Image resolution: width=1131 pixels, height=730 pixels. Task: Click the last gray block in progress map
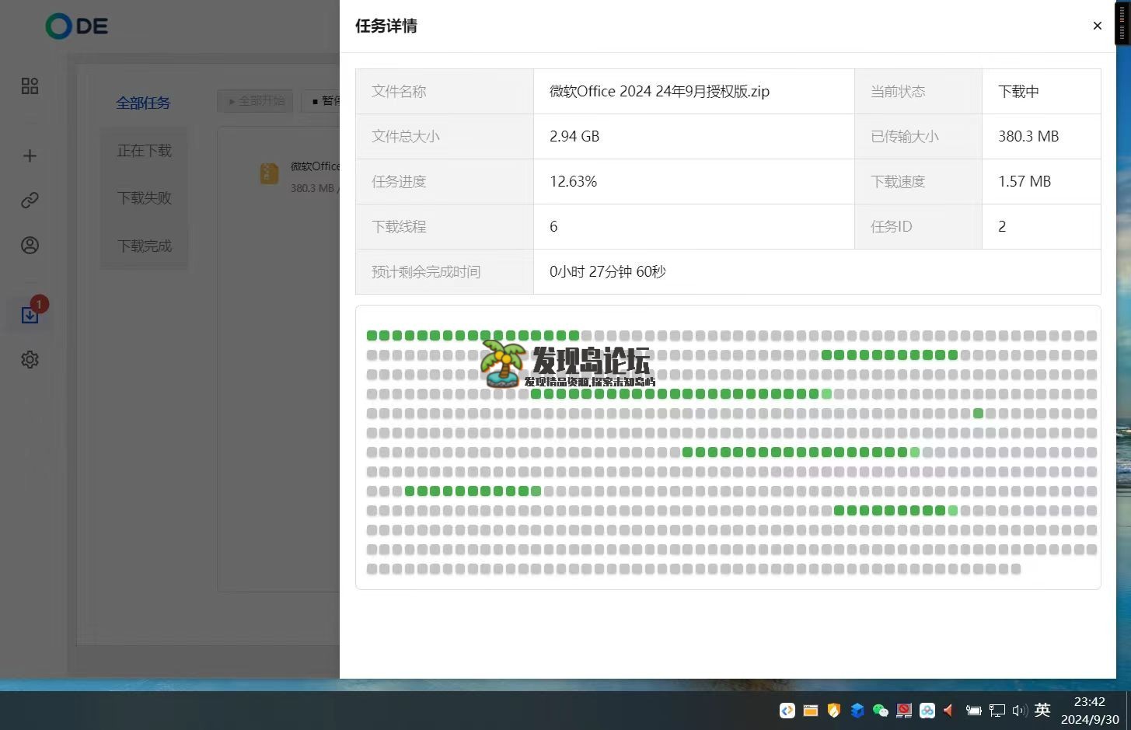(1015, 568)
